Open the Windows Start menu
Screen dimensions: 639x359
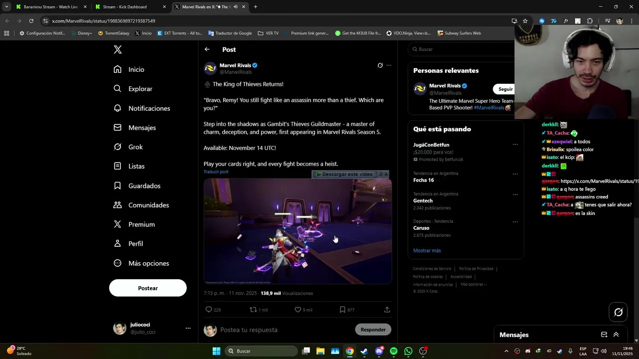pyautogui.click(x=216, y=351)
